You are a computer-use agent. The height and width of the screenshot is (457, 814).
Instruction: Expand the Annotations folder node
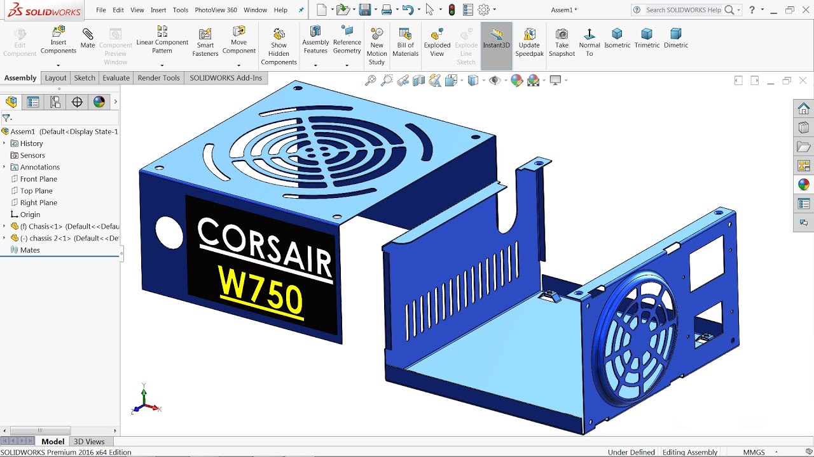[x=4, y=167]
